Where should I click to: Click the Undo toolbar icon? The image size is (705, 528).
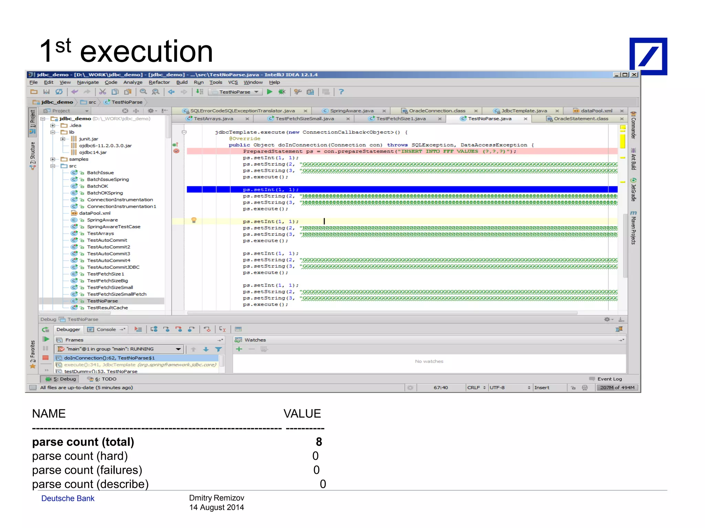[x=75, y=92]
